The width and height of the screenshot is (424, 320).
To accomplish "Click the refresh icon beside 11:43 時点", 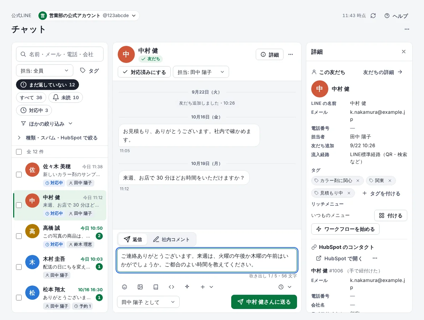I will (373, 16).
